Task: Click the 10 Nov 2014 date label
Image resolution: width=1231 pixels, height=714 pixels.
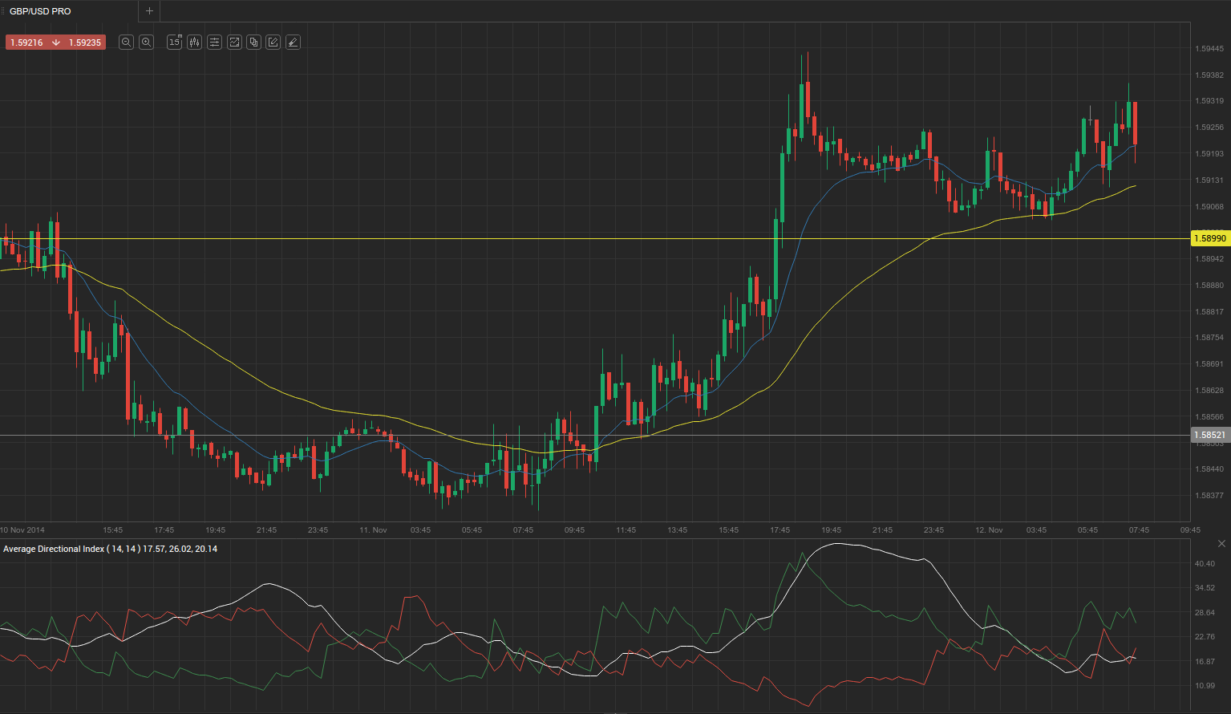Action: coord(22,530)
